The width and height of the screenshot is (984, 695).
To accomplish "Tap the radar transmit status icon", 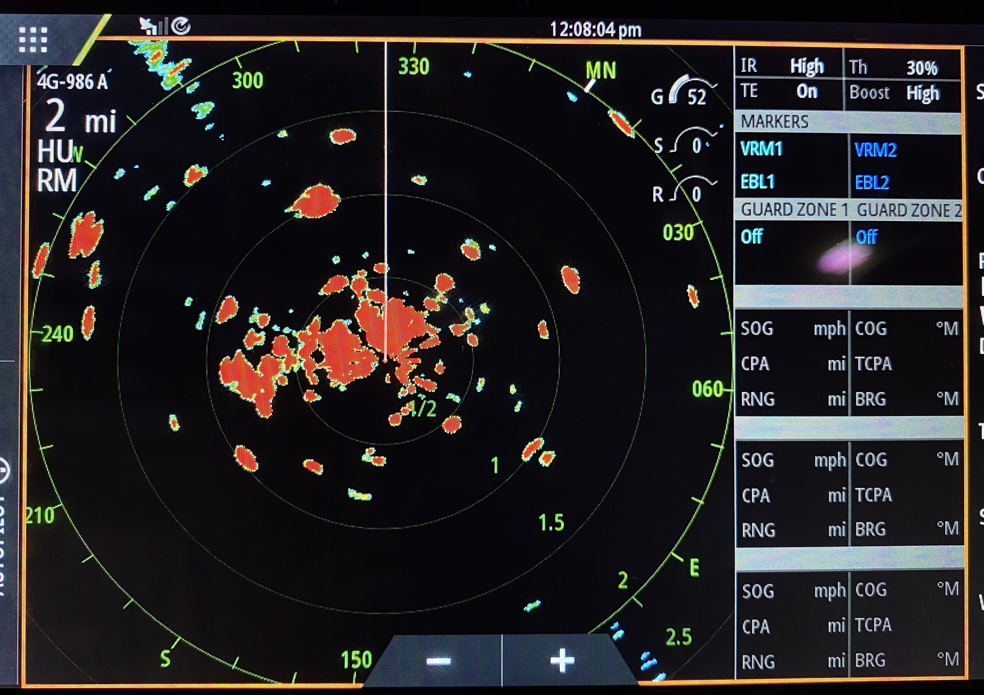I will coord(181,26).
